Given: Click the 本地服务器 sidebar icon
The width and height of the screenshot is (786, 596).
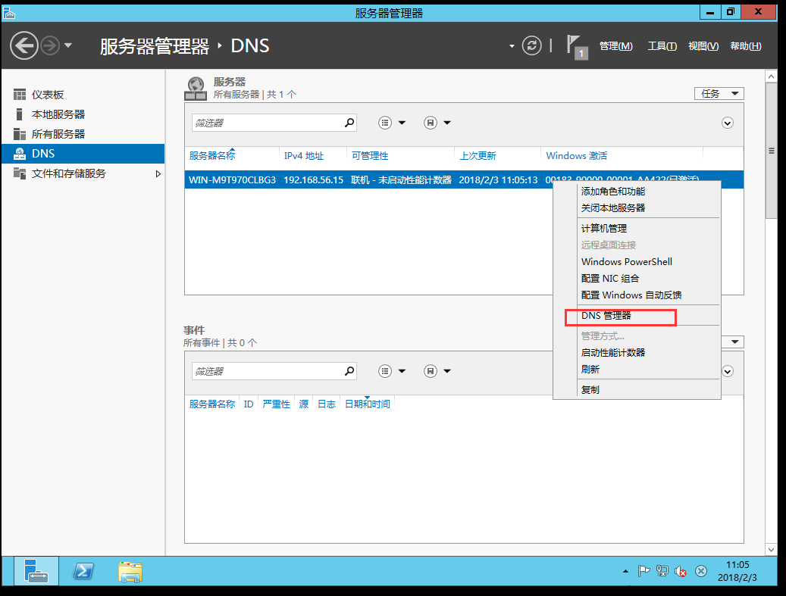Looking at the screenshot, I should [x=20, y=114].
